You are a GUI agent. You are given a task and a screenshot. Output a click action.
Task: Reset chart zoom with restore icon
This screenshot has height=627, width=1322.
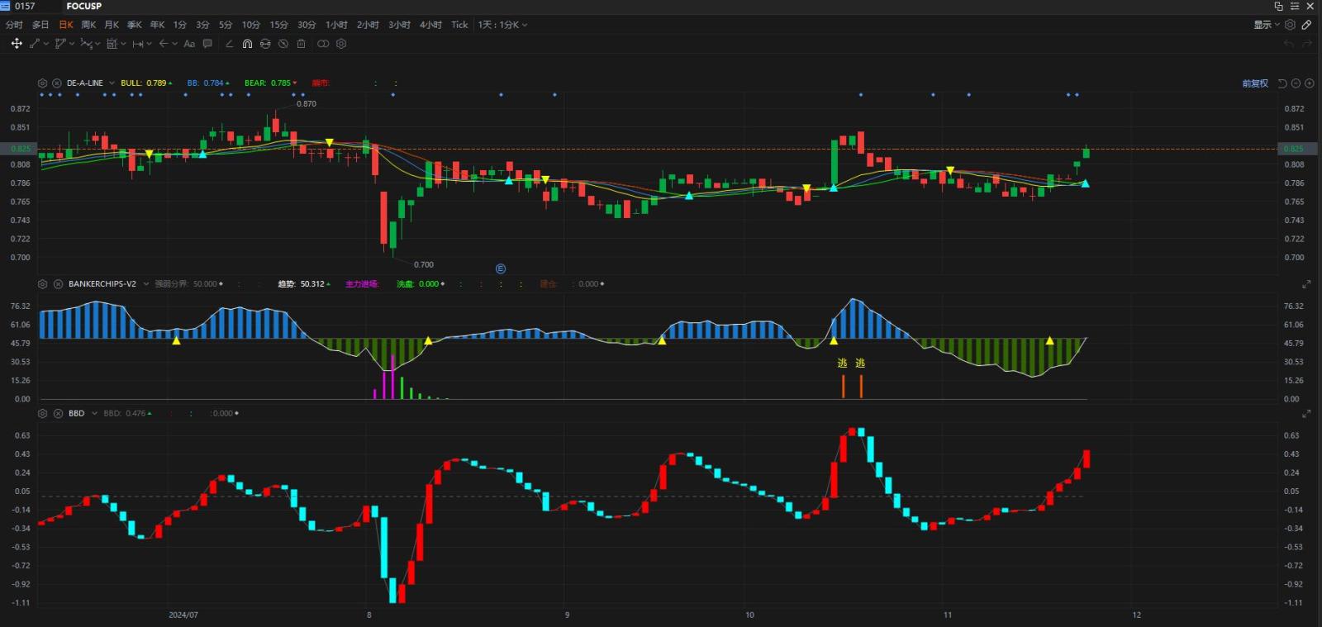click(1282, 83)
